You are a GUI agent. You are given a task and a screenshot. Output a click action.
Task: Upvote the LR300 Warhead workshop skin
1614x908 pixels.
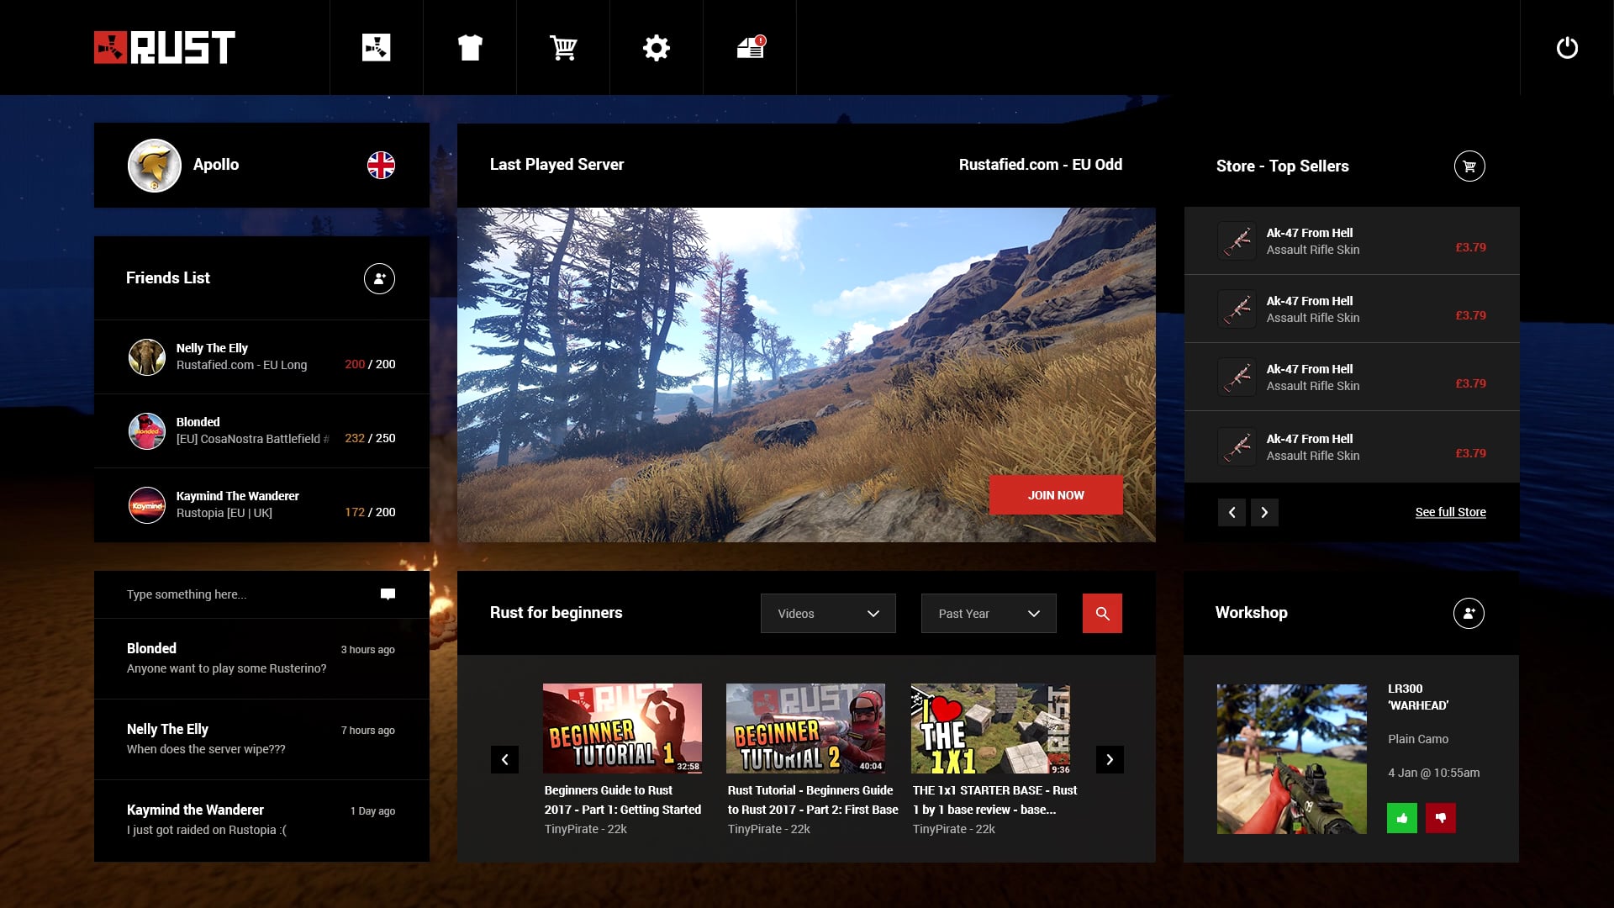(1401, 818)
